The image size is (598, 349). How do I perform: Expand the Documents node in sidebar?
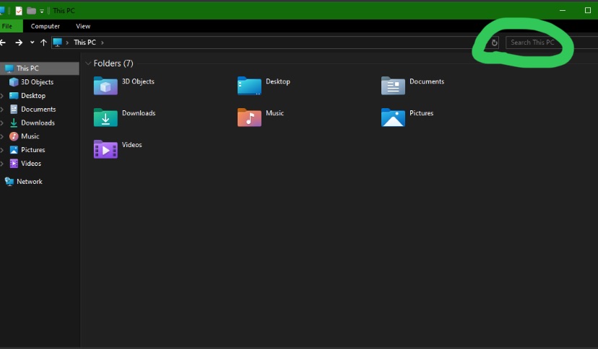pos(2,109)
